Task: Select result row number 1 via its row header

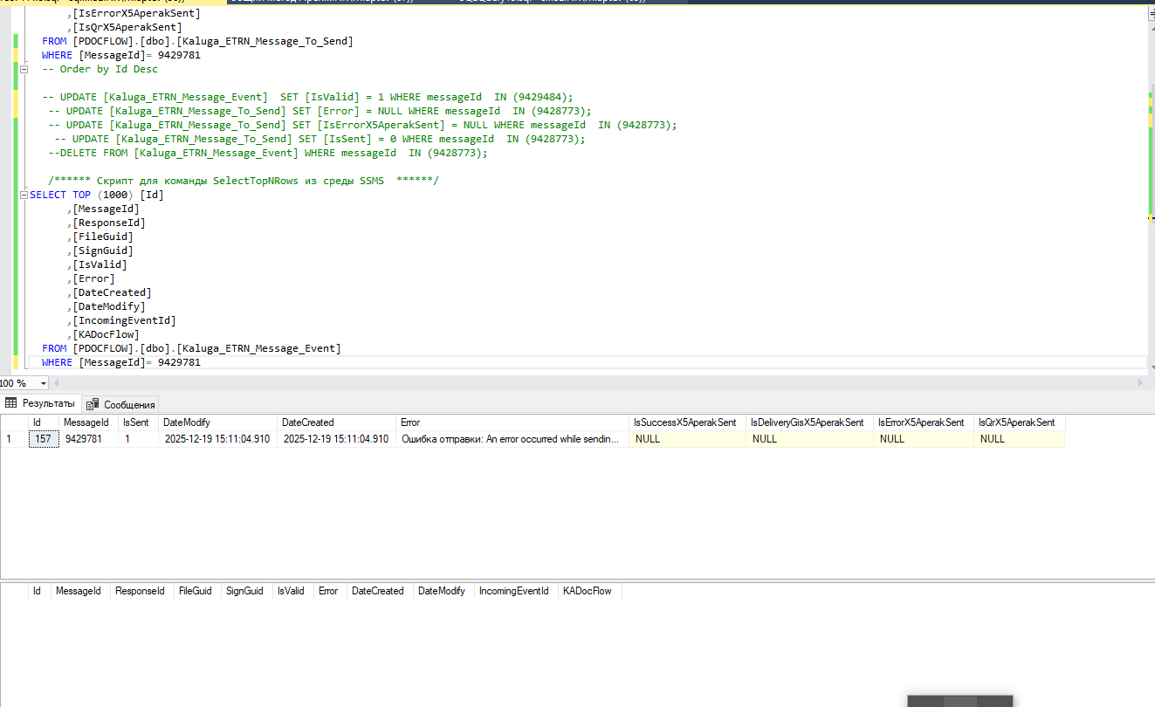Action: tap(14, 439)
